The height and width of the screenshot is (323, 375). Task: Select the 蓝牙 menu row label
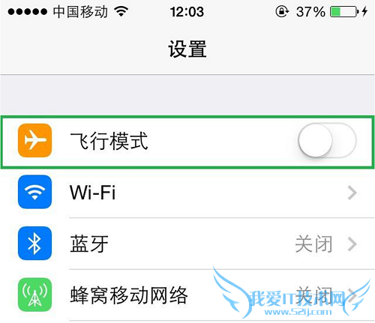89,244
